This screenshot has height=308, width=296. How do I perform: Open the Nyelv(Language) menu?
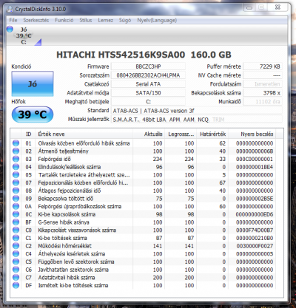[157, 20]
